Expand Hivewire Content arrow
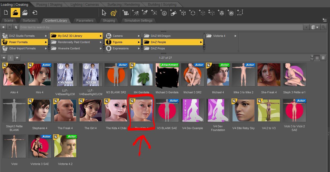330x172 pixels. coord(101,48)
